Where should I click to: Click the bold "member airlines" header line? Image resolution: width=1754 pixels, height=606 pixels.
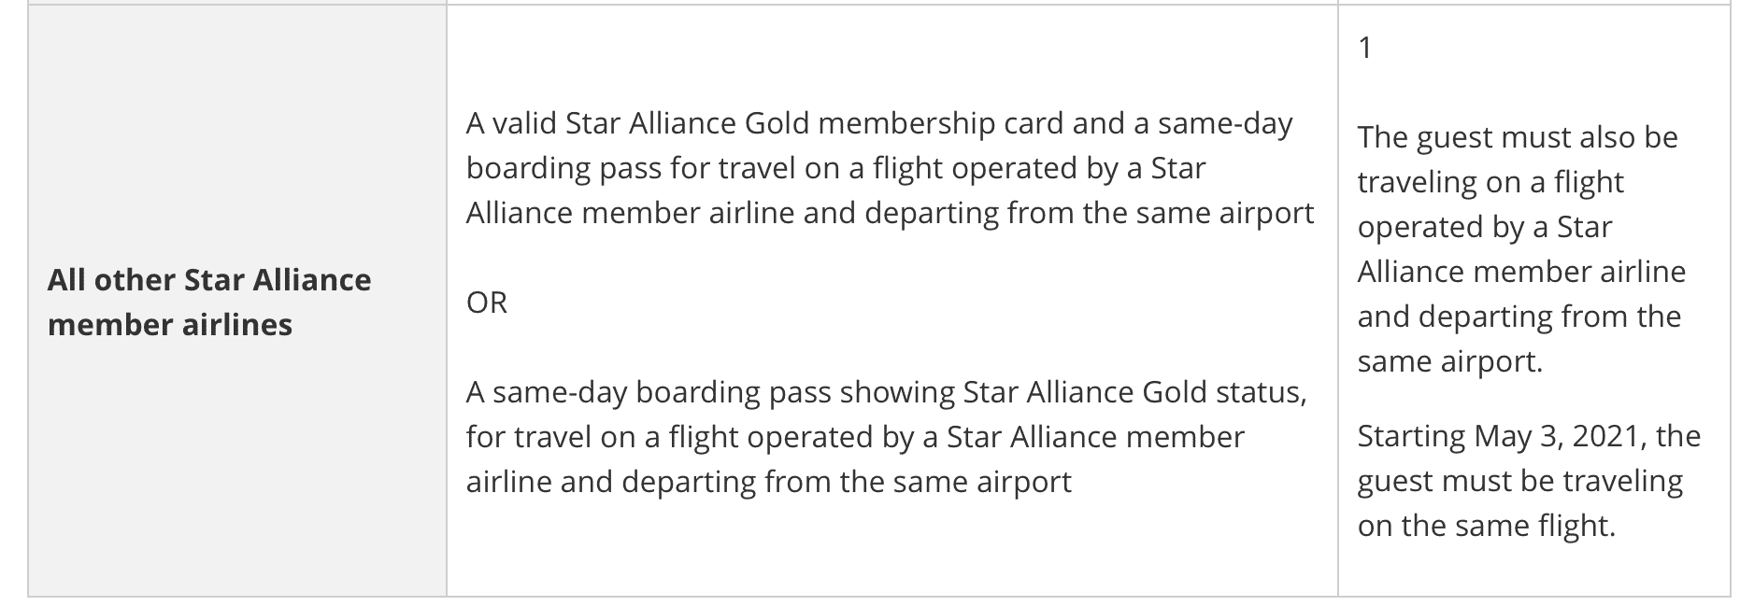pos(170,325)
